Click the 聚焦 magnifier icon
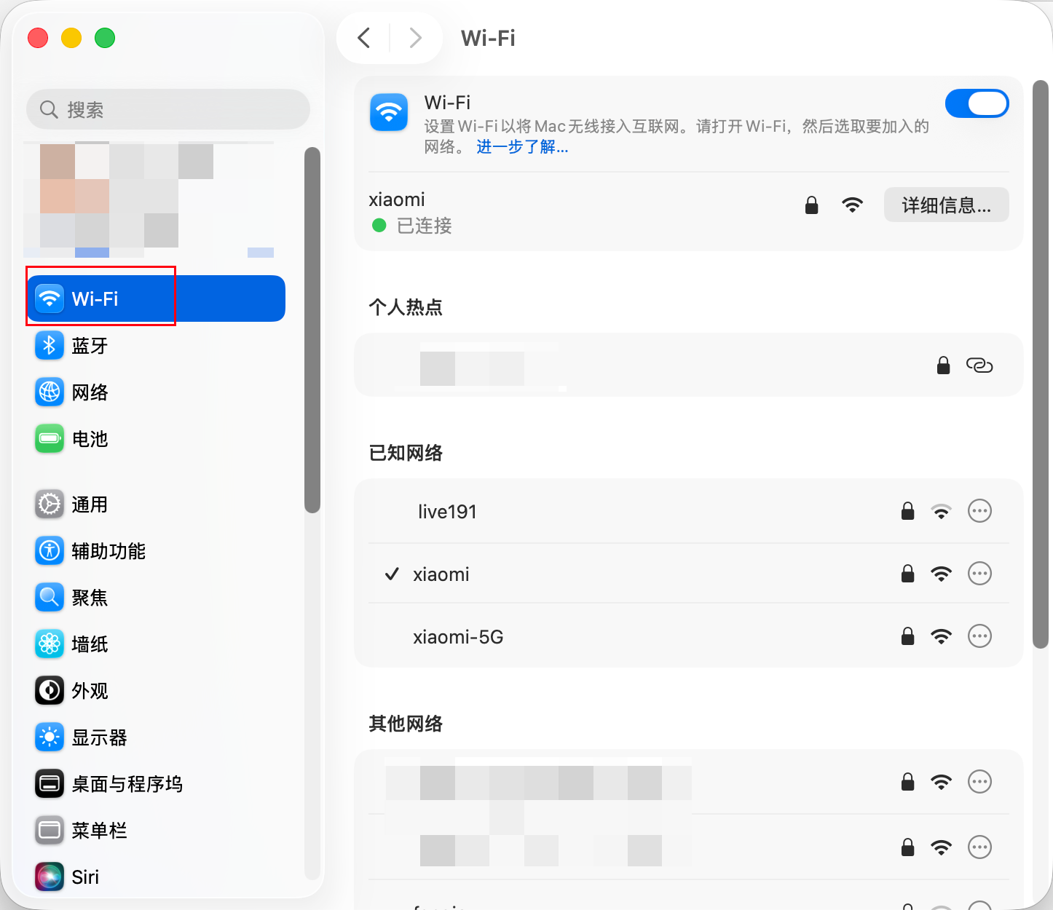The width and height of the screenshot is (1053, 910). (50, 597)
